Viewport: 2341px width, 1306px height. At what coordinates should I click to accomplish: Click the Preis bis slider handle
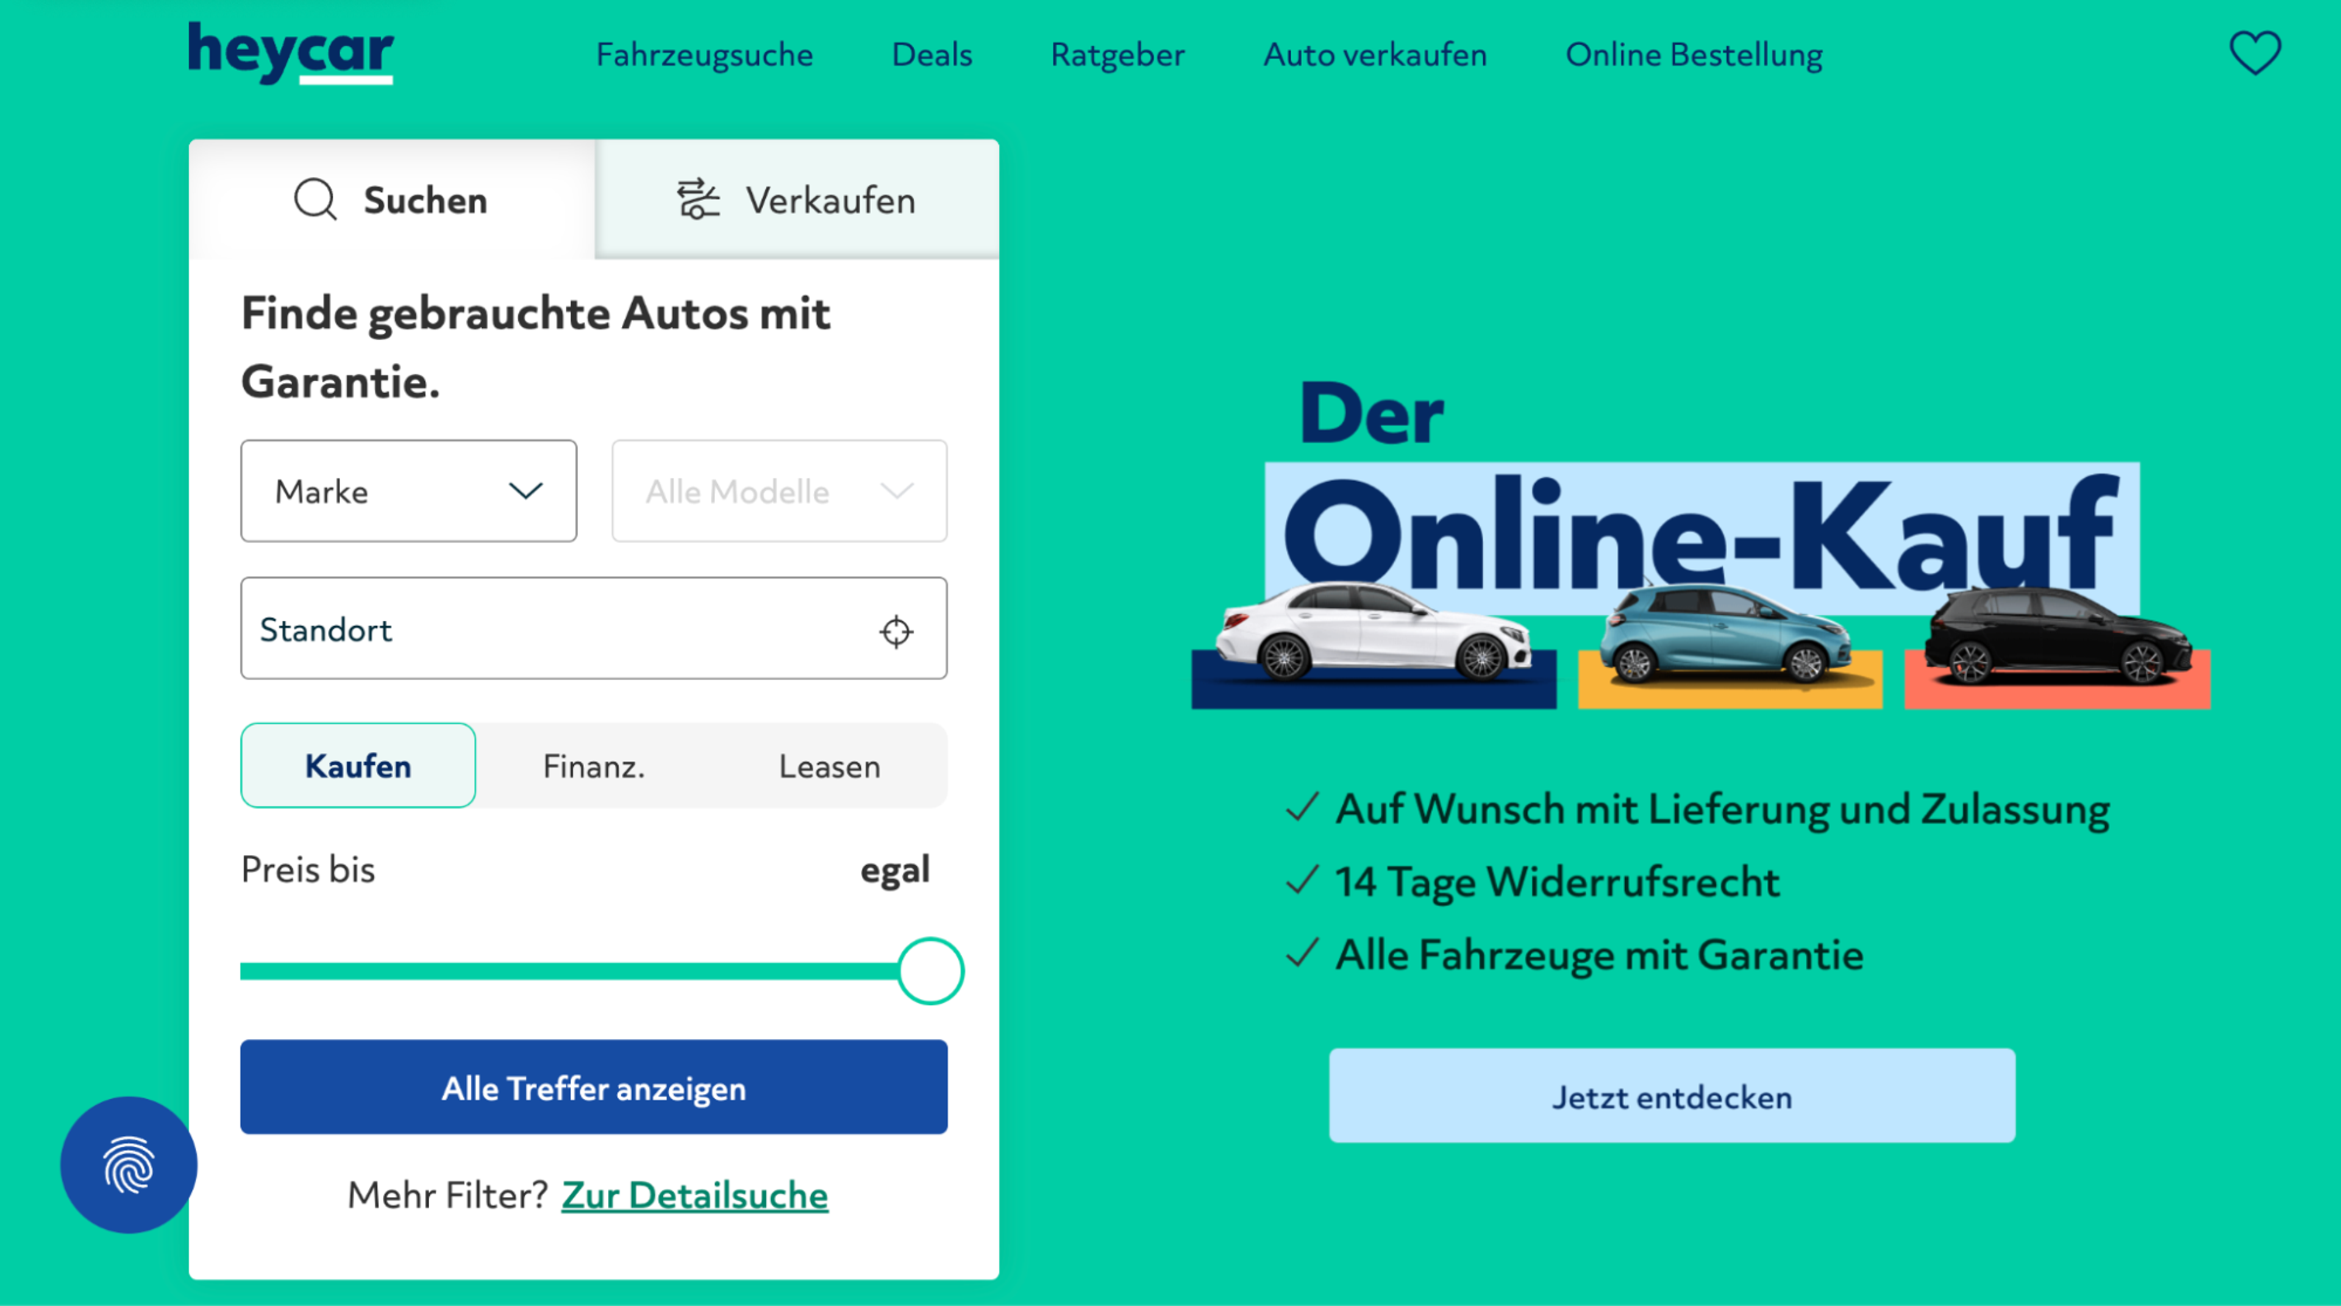click(x=930, y=971)
